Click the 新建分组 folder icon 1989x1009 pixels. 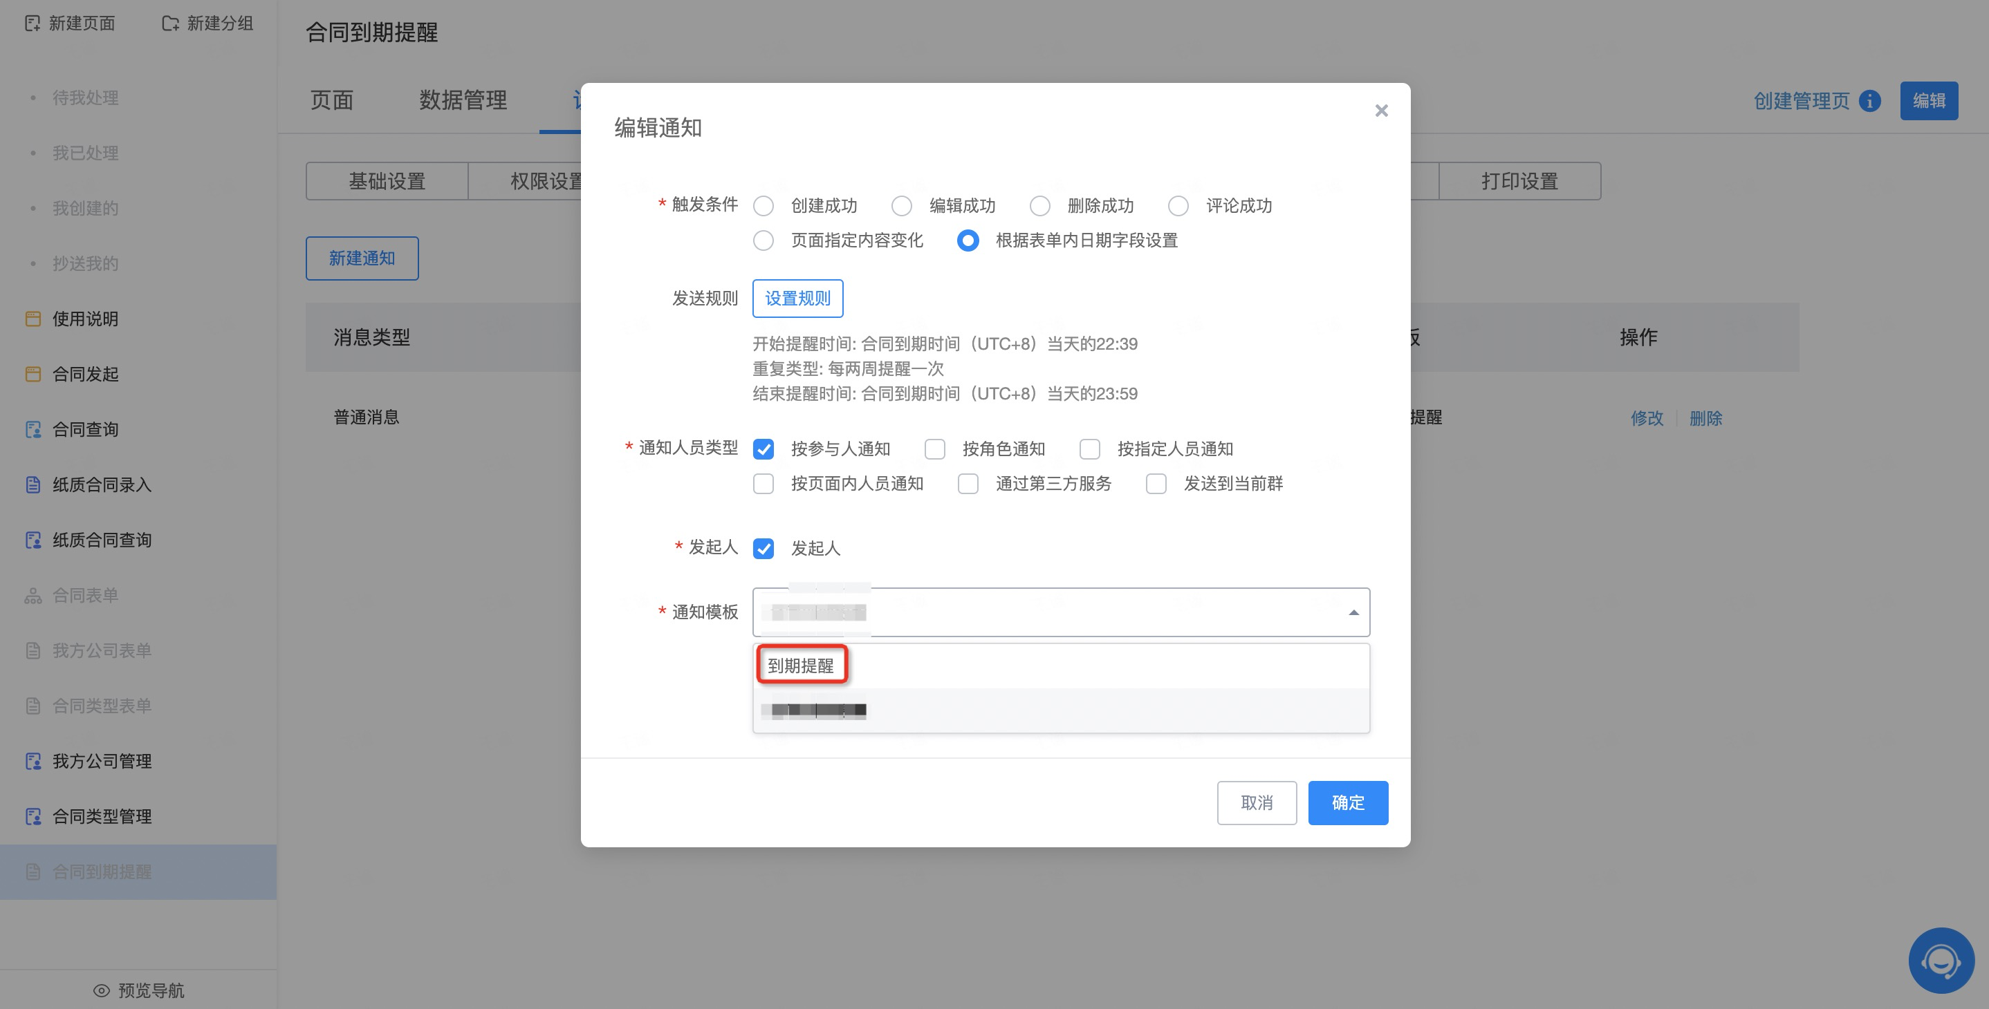click(x=170, y=23)
